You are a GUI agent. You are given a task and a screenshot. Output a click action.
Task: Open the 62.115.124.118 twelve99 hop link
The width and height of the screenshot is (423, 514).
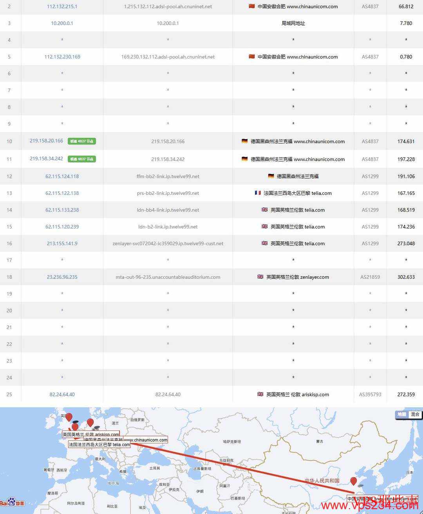62,176
